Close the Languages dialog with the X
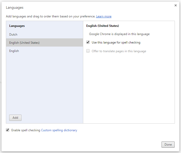181x153 pixels. (x=175, y=5)
